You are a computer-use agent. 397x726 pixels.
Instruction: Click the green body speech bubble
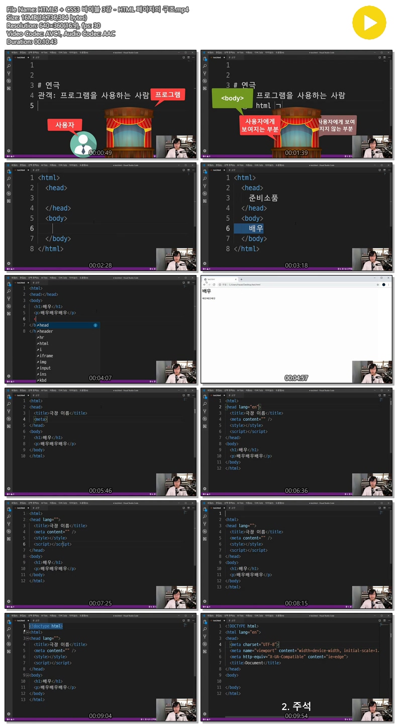coord(232,99)
